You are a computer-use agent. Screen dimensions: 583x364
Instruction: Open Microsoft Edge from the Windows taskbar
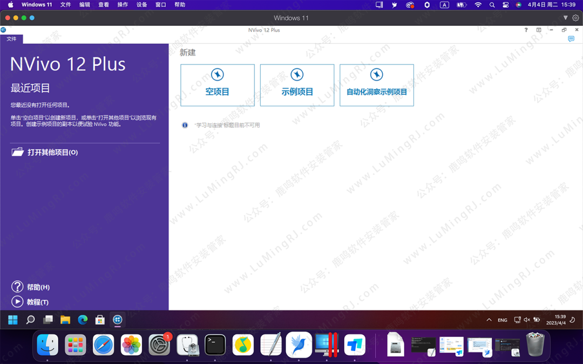(83, 320)
